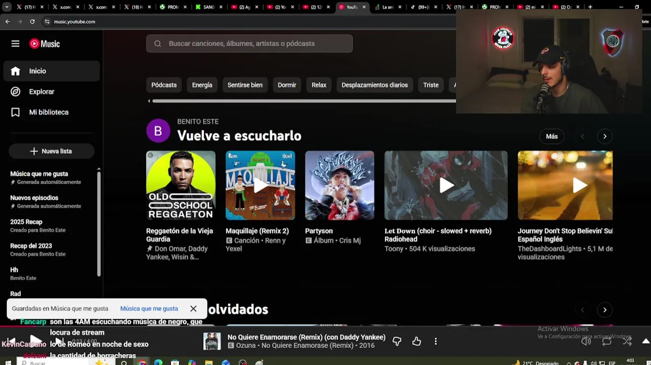Open the No Quiere Enamorarse (Remix) song title

306,337
